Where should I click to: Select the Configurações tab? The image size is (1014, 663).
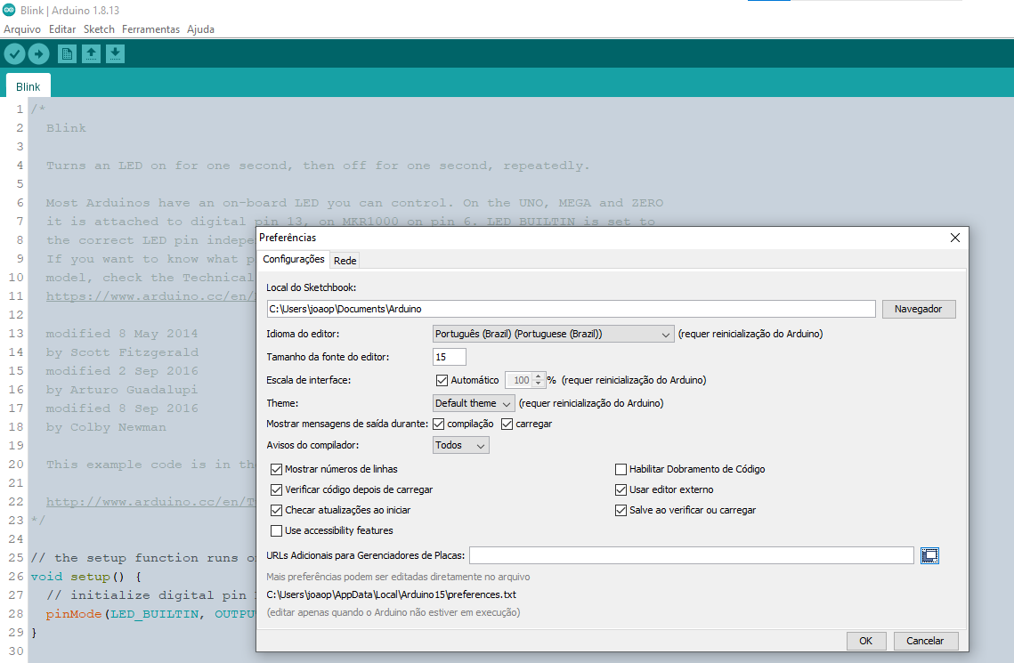294,259
